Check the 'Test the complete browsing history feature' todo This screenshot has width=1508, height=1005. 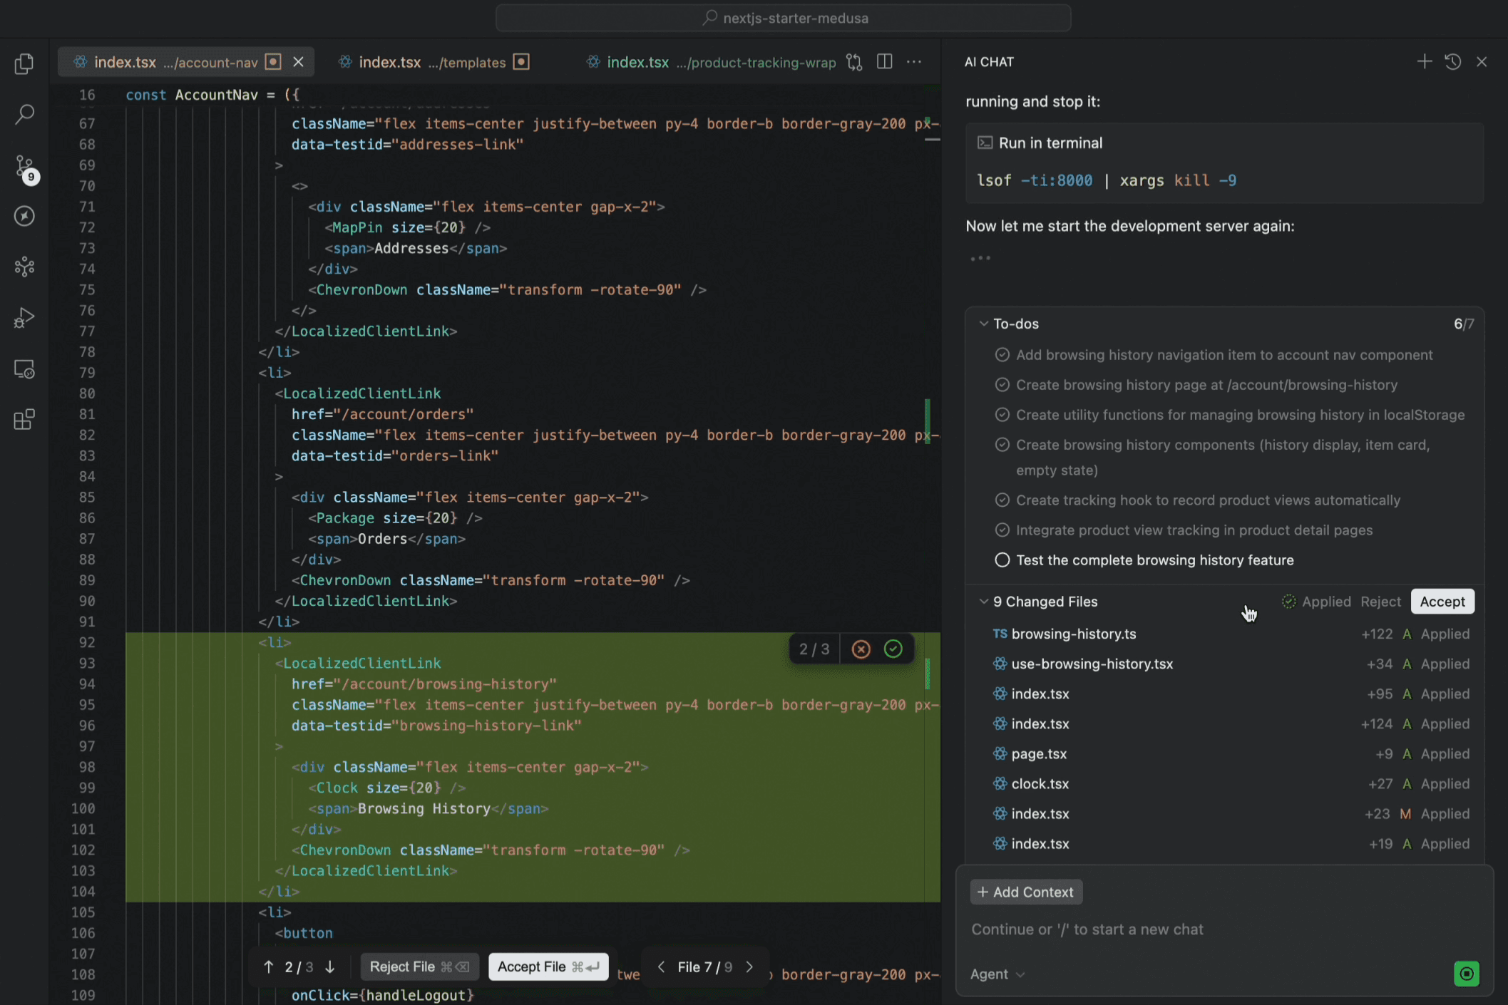1002,560
